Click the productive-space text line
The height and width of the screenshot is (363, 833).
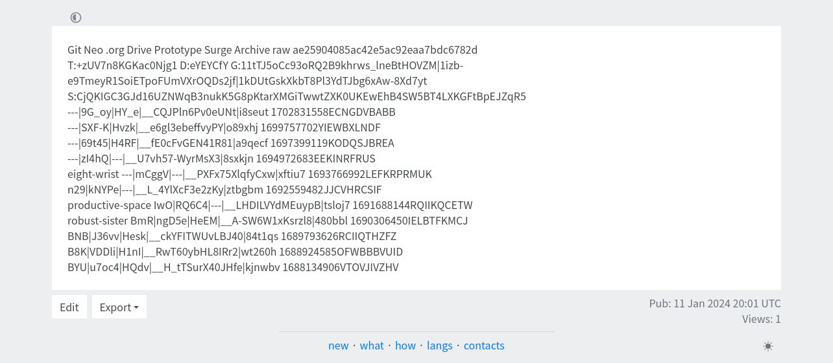click(270, 205)
